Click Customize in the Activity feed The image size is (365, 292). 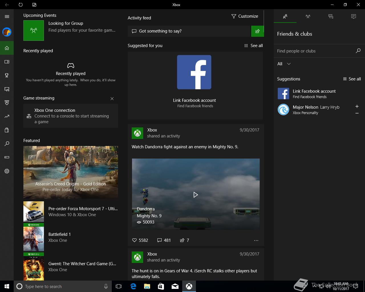coord(245,16)
